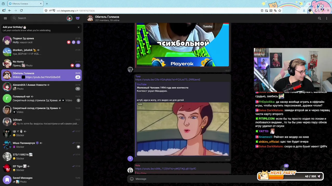The height and width of the screenshot is (186, 332).
Task: Reload the page in browser
Action: tap(21, 11)
